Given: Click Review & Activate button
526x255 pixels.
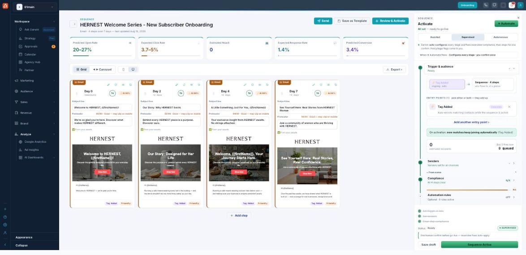Looking at the screenshot, I should [391, 21].
